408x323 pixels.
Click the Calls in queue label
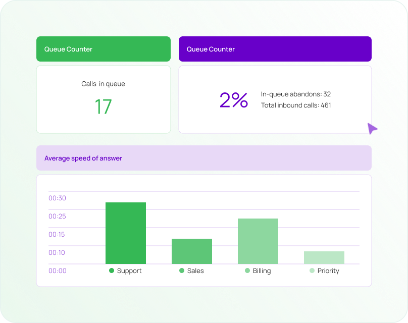pos(104,84)
